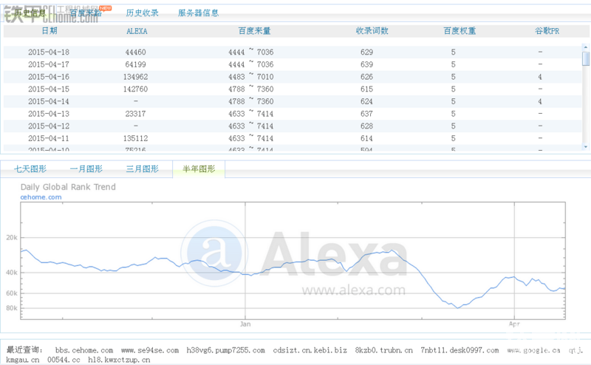Open recent query www.google.ca
This screenshot has width=591, height=365.
533,350
